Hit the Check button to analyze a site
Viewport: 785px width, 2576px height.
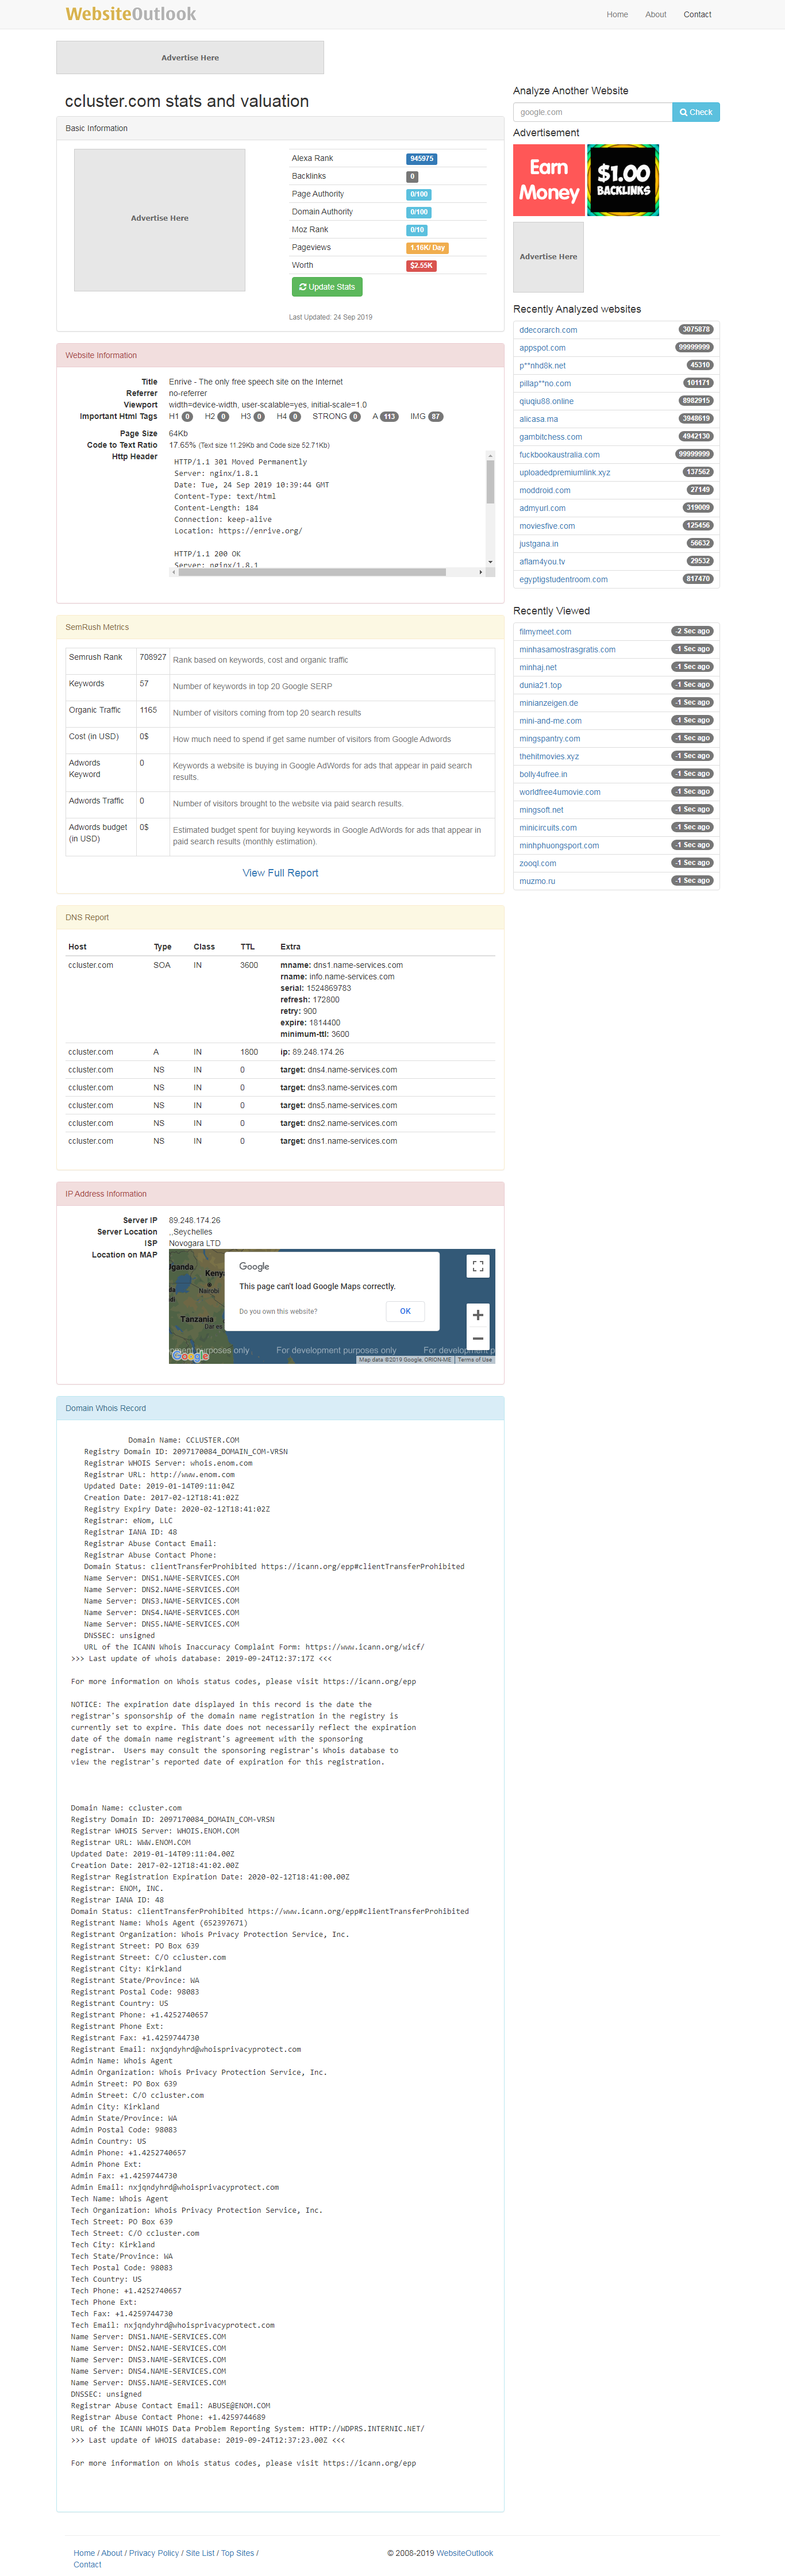point(696,112)
